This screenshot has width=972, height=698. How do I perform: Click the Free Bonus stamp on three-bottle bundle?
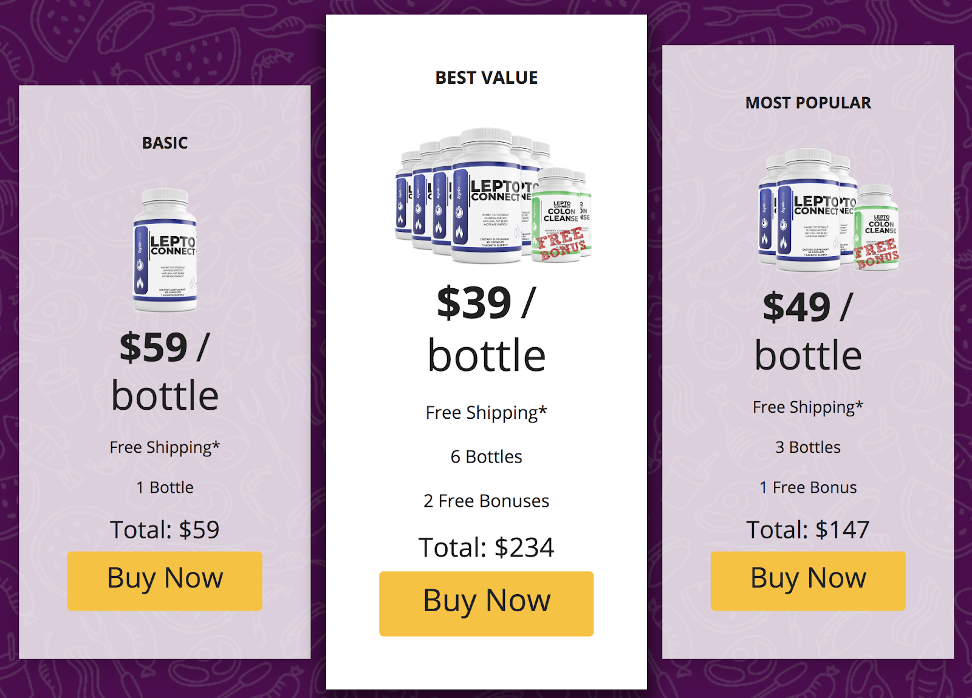(x=877, y=254)
